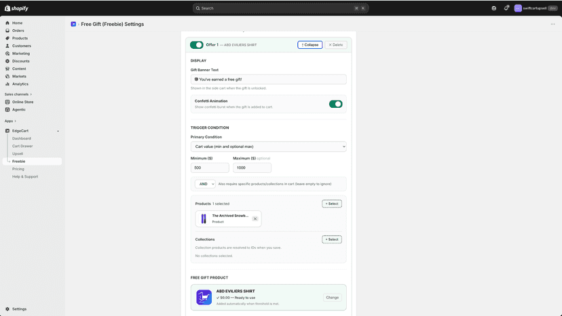Click the Settings gear icon

point(7,309)
